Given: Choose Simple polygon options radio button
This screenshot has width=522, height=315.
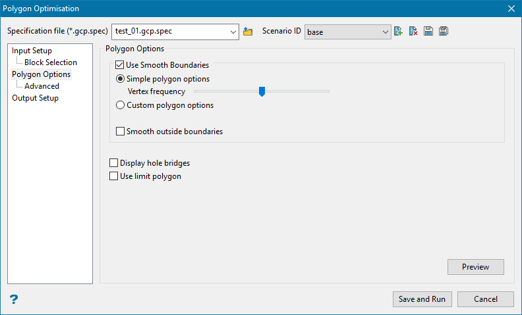Looking at the screenshot, I should pyautogui.click(x=120, y=79).
